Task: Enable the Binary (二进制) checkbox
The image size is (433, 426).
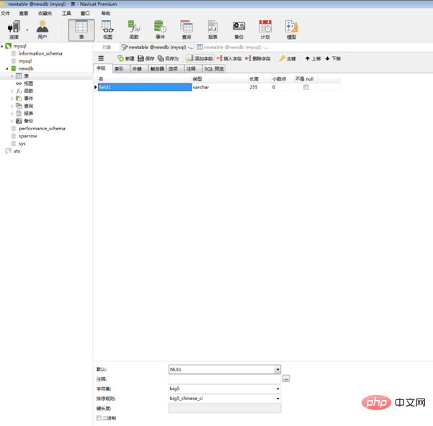Action: click(x=99, y=418)
